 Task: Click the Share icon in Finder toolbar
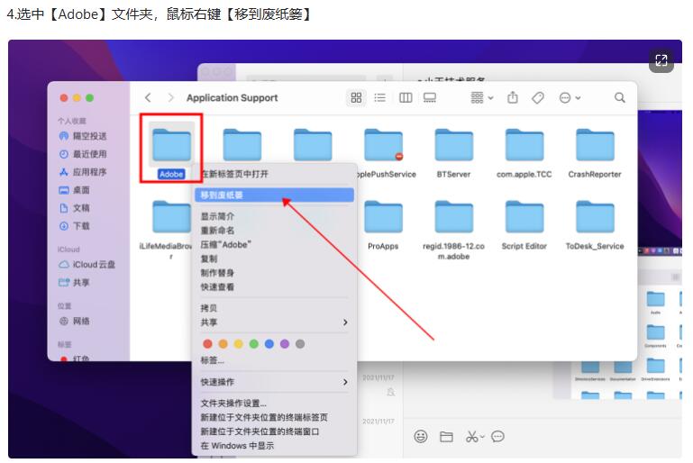(x=513, y=98)
